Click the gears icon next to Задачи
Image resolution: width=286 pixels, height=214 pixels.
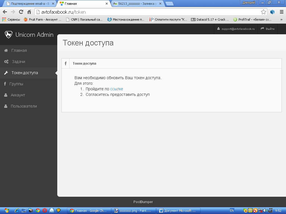[6, 62]
